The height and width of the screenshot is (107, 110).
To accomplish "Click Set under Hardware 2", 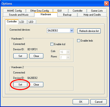I will click(20, 85).
